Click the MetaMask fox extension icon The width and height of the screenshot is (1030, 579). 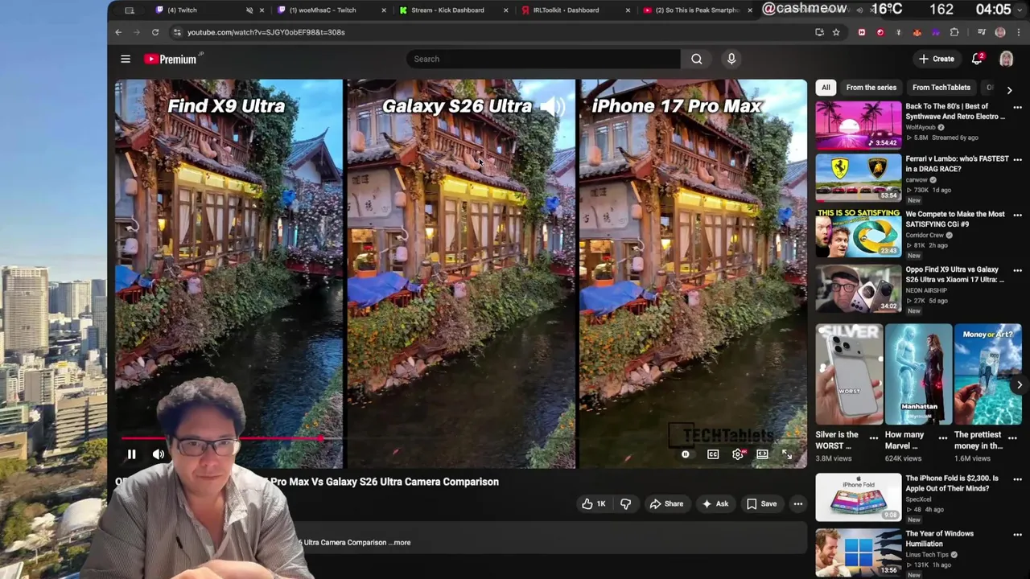click(x=917, y=32)
